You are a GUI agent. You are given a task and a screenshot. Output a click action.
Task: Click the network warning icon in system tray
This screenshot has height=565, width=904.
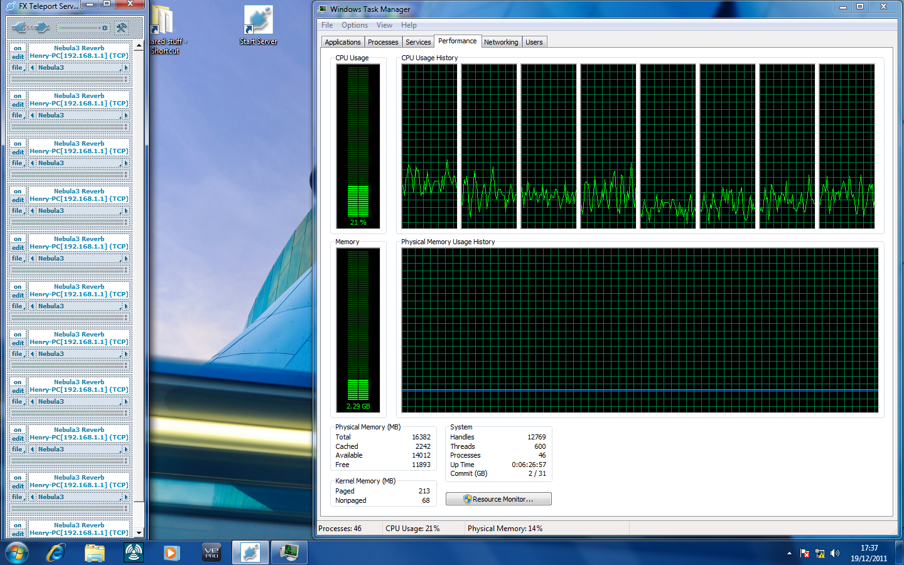click(x=819, y=553)
